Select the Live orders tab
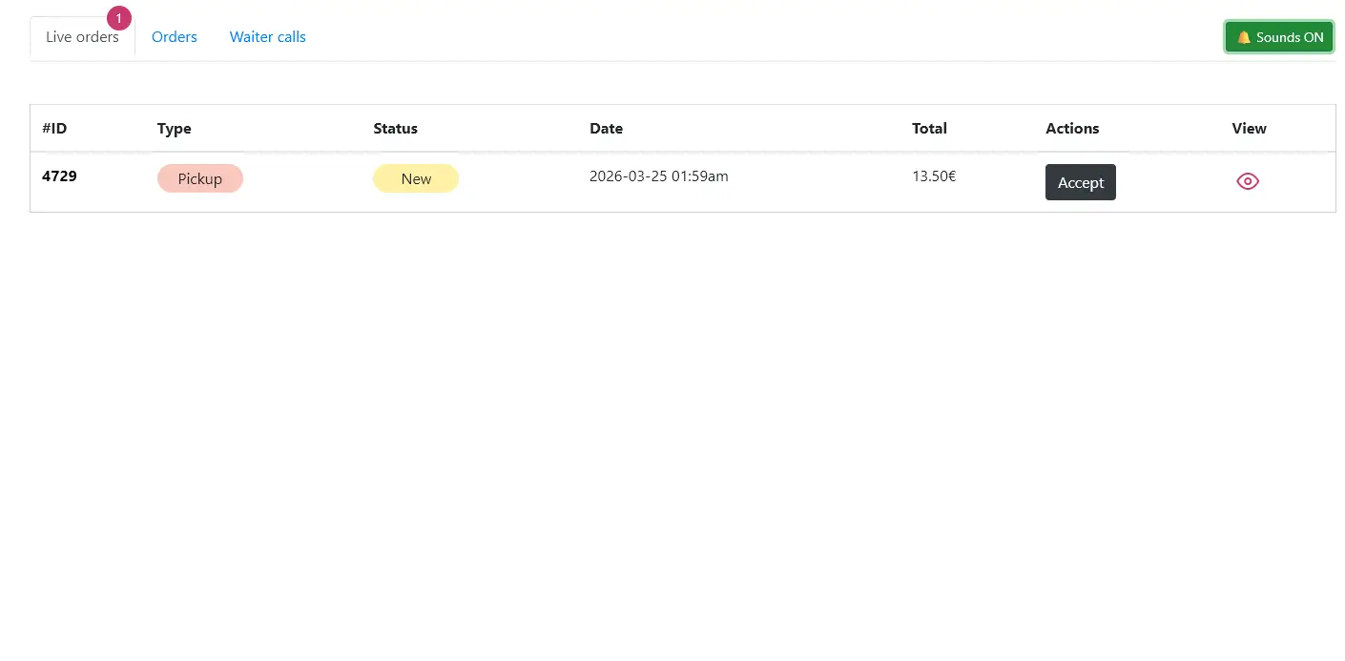Viewport: 1345px width, 661px height. (82, 37)
